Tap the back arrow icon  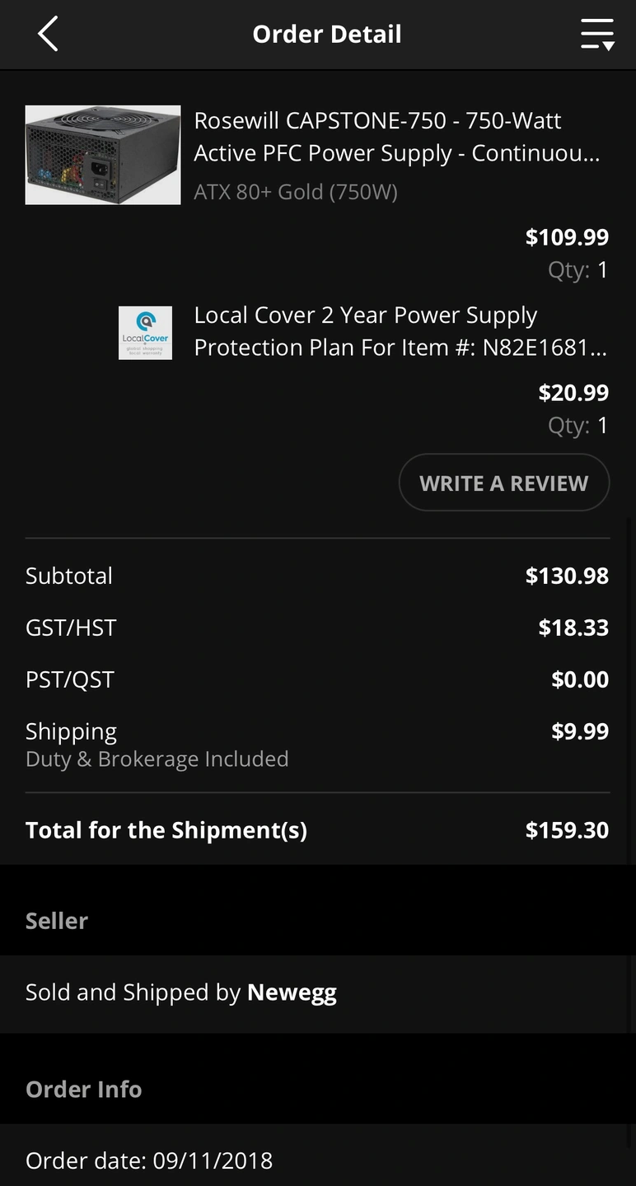click(48, 35)
